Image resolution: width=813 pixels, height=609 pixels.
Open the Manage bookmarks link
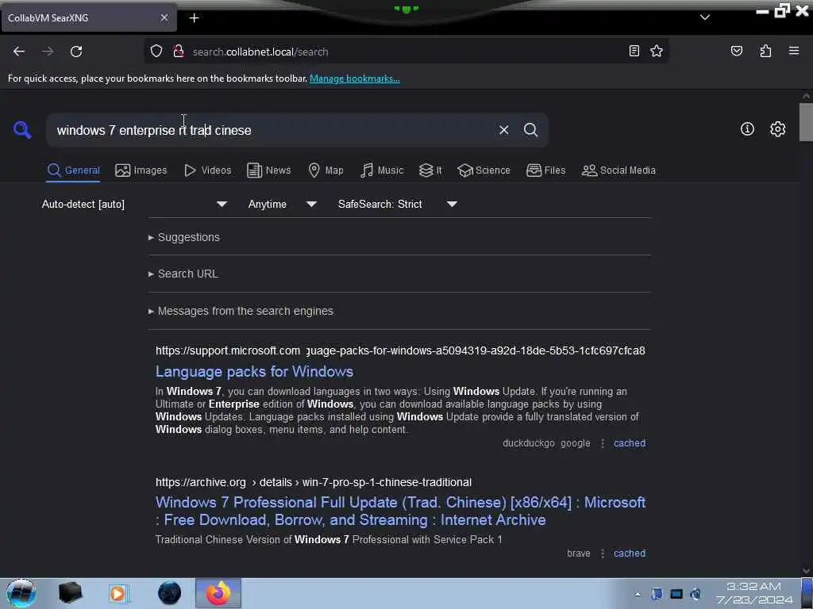point(355,79)
